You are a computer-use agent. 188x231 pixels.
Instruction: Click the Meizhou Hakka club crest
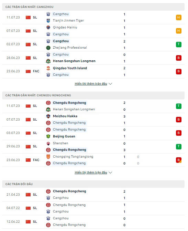[48, 116]
